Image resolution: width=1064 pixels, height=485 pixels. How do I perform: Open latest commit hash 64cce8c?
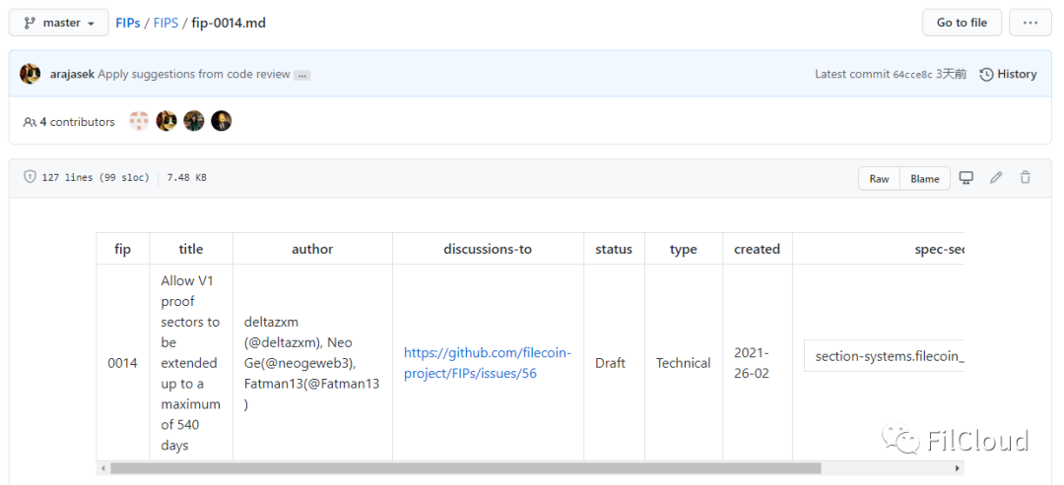(912, 75)
